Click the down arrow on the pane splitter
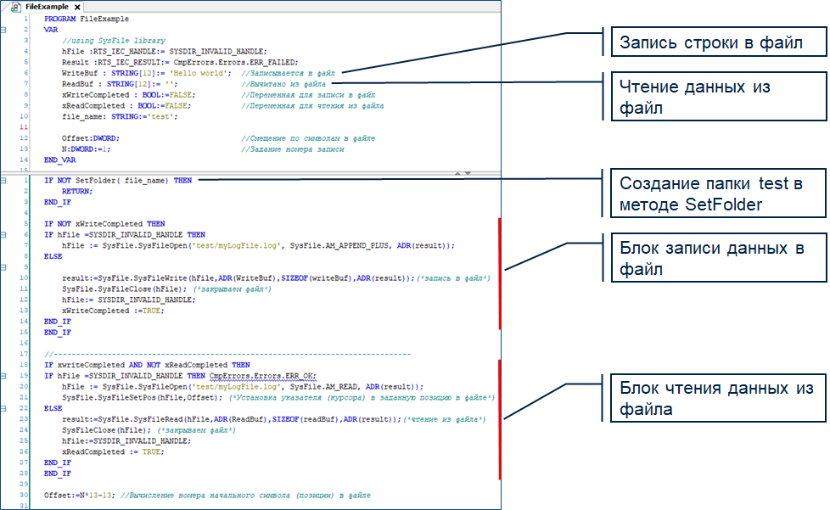 coord(466,172)
